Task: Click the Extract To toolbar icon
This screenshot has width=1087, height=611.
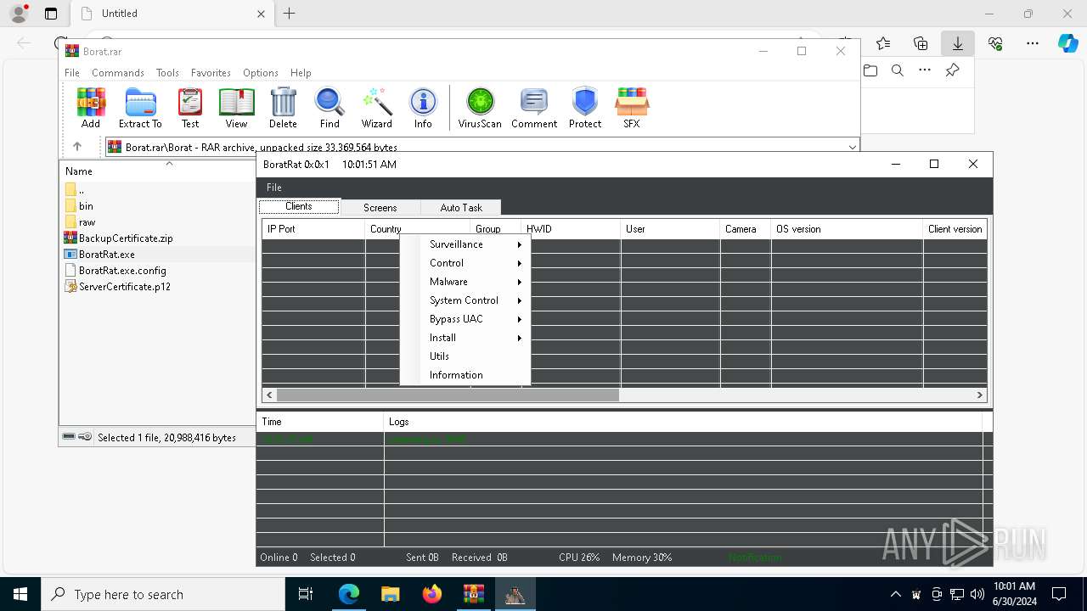Action: coord(140,108)
